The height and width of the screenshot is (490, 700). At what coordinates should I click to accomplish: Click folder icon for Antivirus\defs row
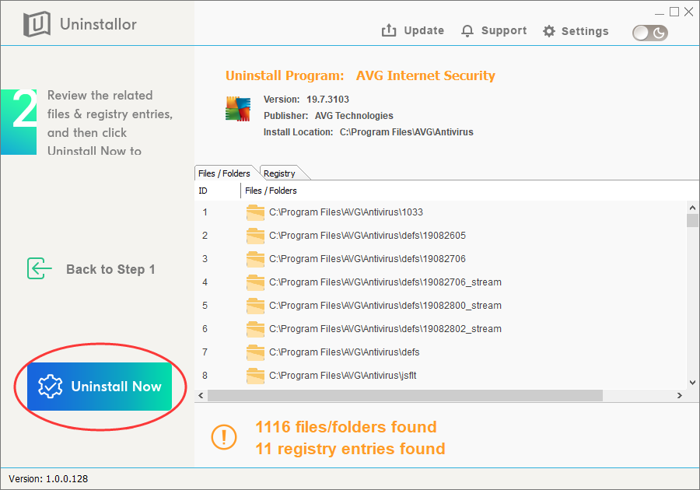[x=255, y=352]
